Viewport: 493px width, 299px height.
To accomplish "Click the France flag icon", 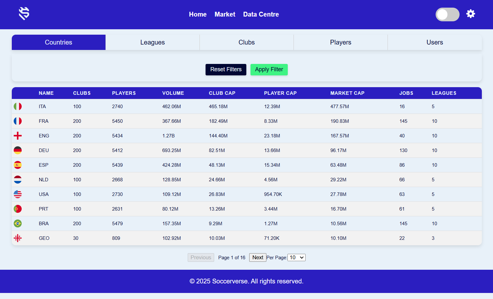I will (18, 121).
